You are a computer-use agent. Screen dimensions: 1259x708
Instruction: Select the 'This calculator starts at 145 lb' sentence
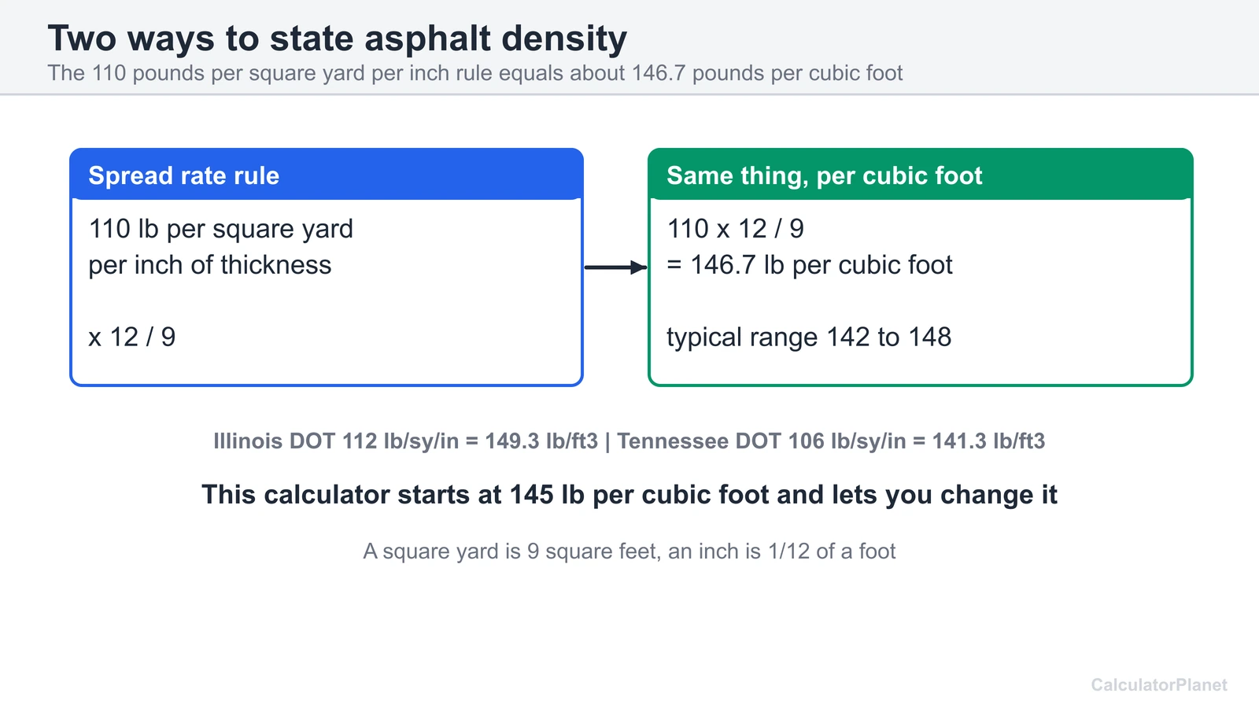pyautogui.click(x=629, y=495)
